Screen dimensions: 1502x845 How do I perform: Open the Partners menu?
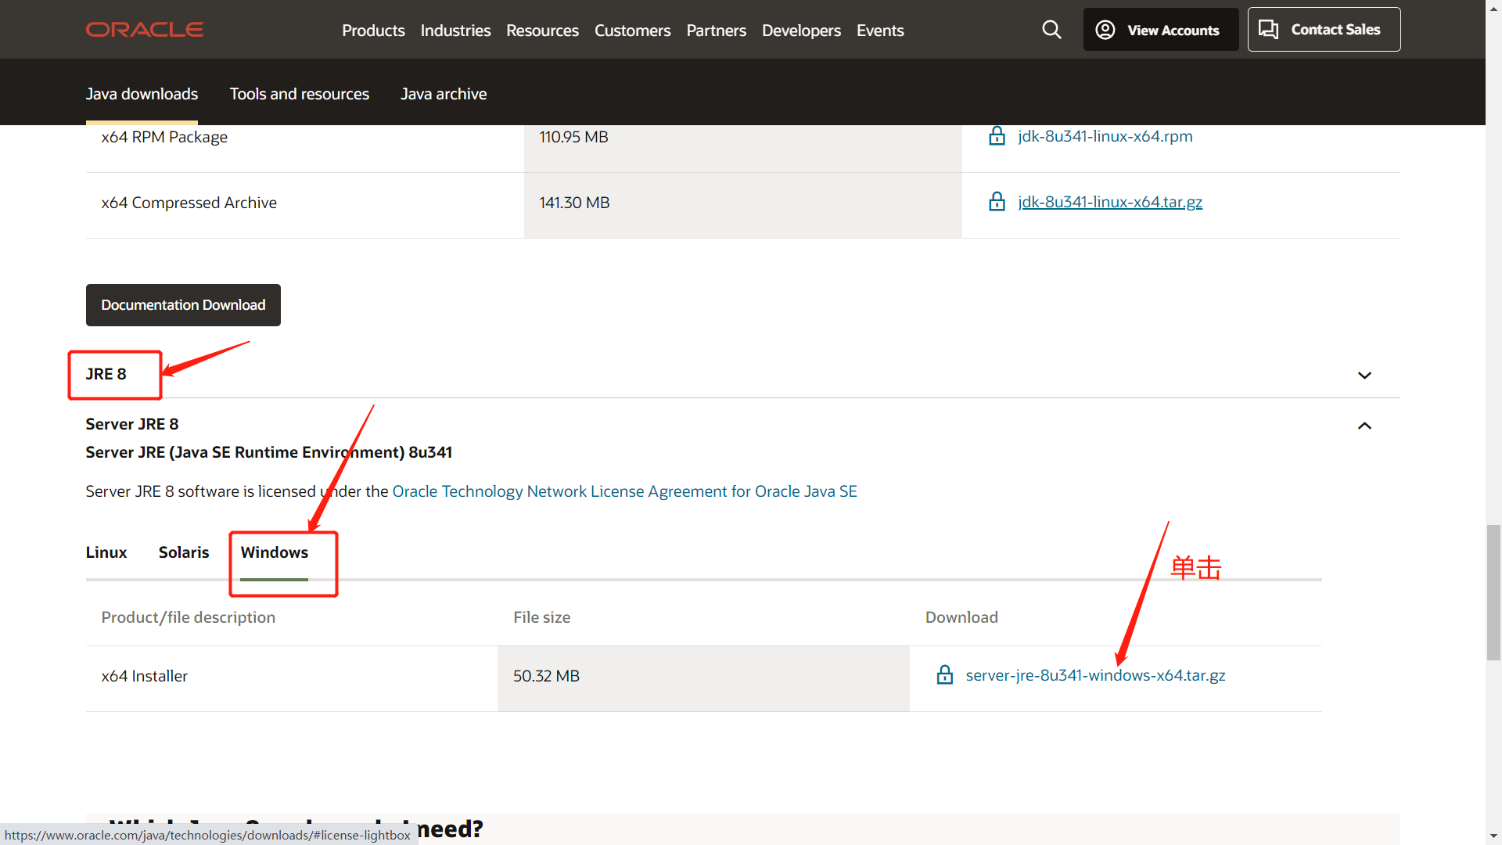[x=716, y=31]
